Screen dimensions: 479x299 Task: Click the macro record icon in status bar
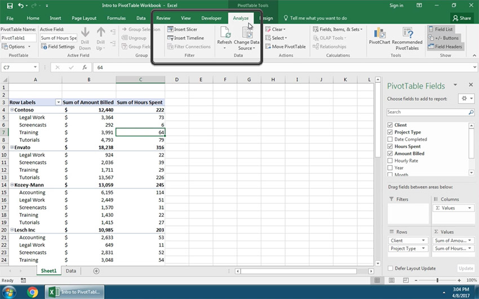(x=23, y=280)
